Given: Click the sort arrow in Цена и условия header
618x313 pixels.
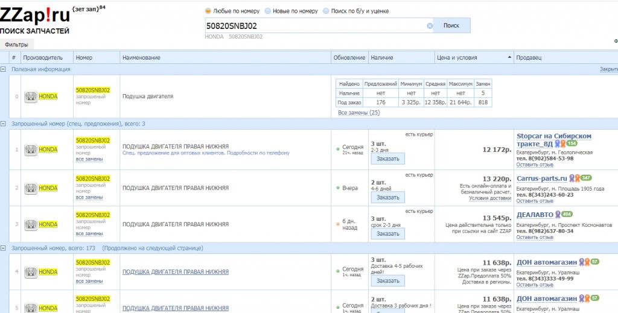Looking at the screenshot, I should point(510,58).
